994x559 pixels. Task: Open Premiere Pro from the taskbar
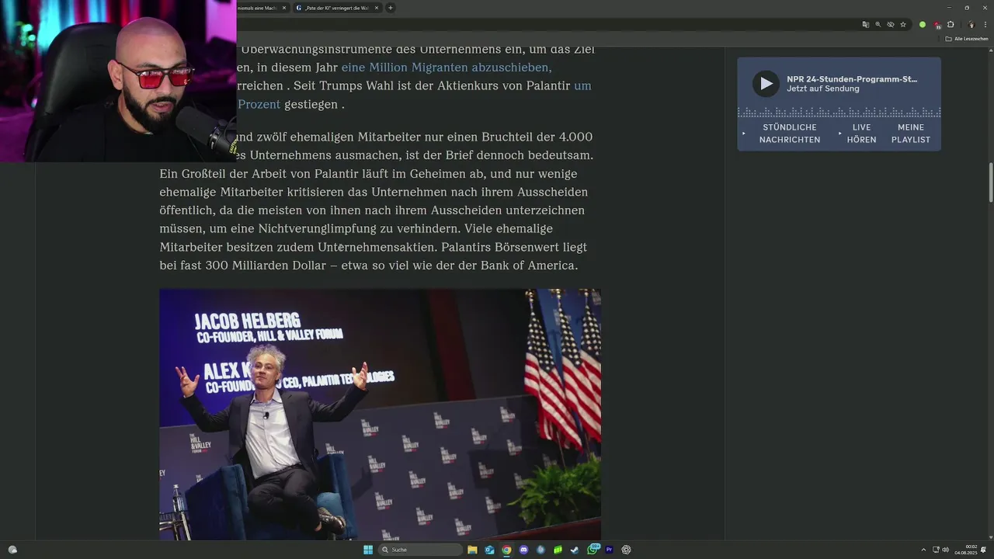(x=610, y=550)
